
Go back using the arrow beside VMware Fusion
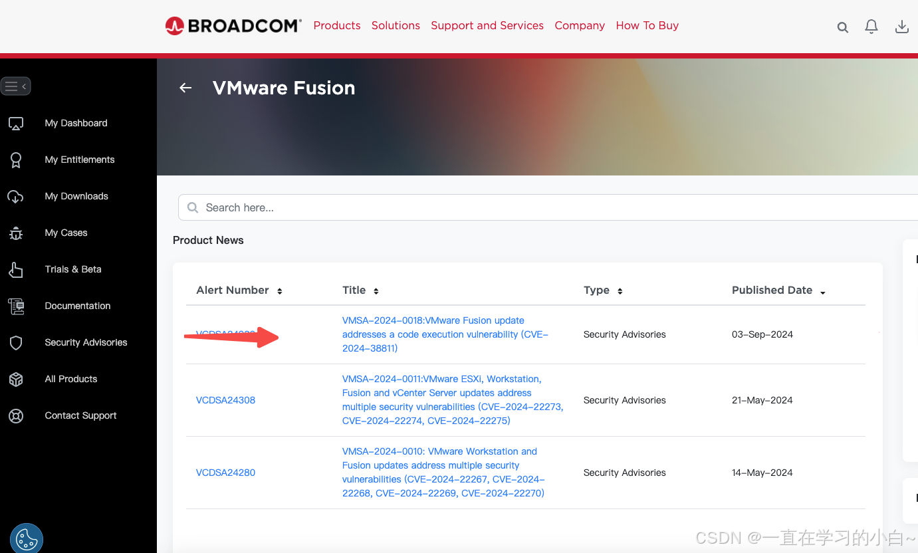point(185,88)
